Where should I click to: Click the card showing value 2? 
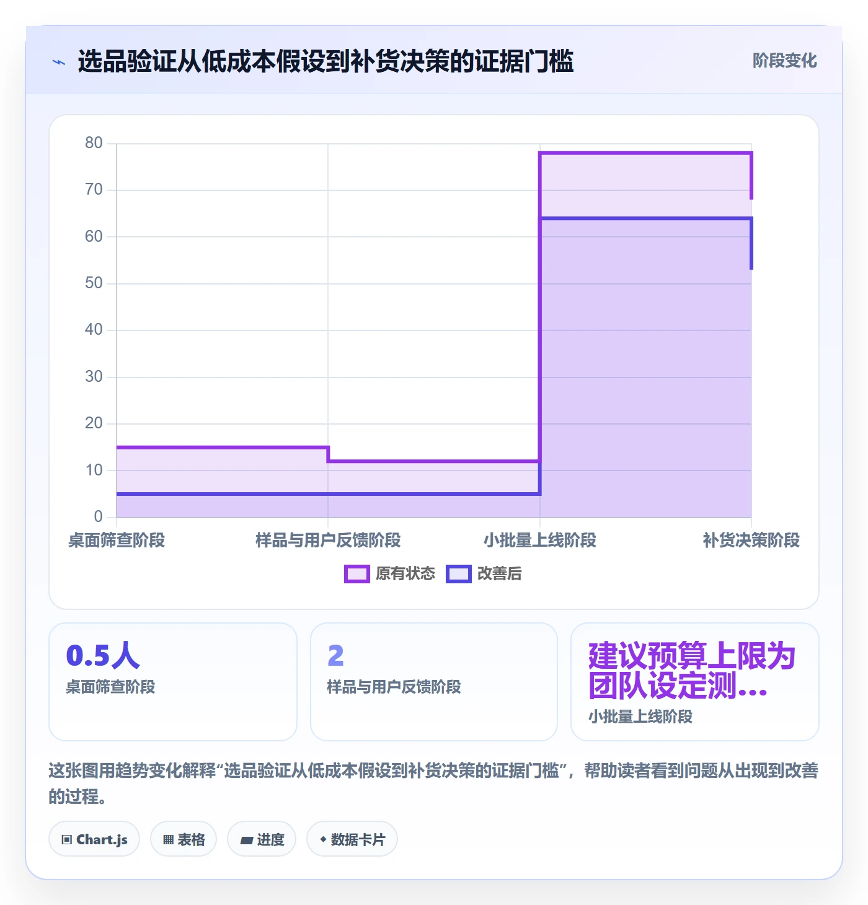click(434, 682)
